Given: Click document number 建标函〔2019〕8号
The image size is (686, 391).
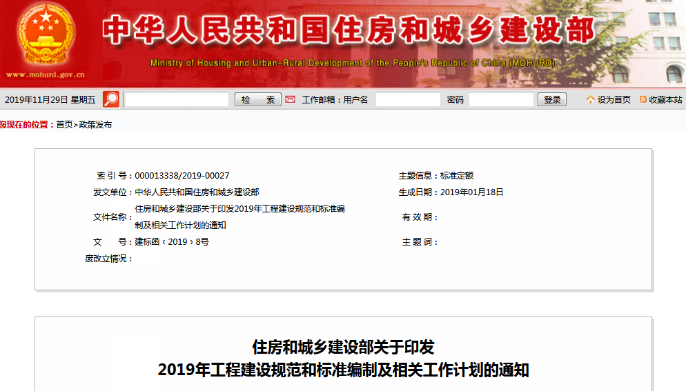Looking at the screenshot, I should pyautogui.click(x=171, y=242).
